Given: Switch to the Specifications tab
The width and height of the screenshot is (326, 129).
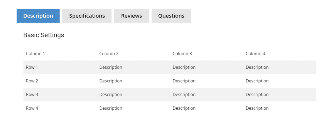Looking at the screenshot, I should (87, 16).
